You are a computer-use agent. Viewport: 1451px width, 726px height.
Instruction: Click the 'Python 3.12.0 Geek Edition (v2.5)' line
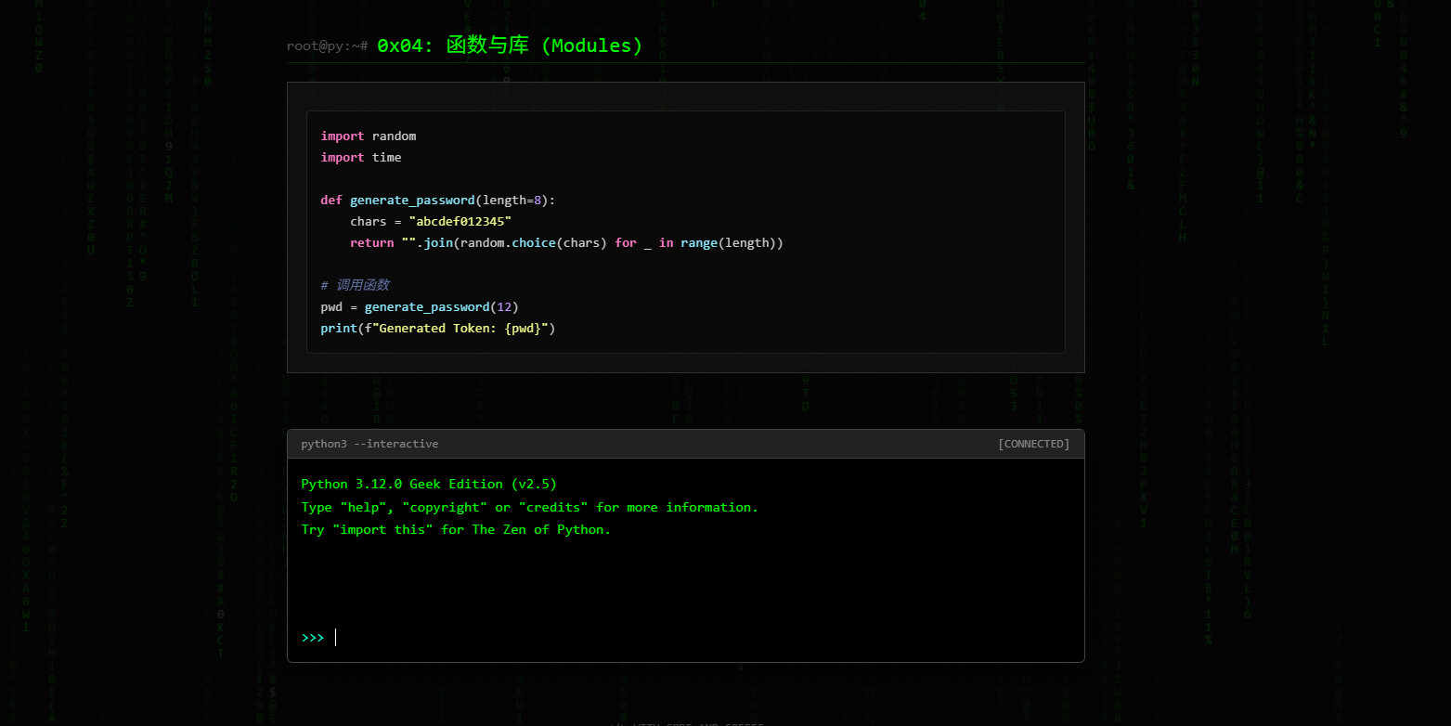coord(429,485)
